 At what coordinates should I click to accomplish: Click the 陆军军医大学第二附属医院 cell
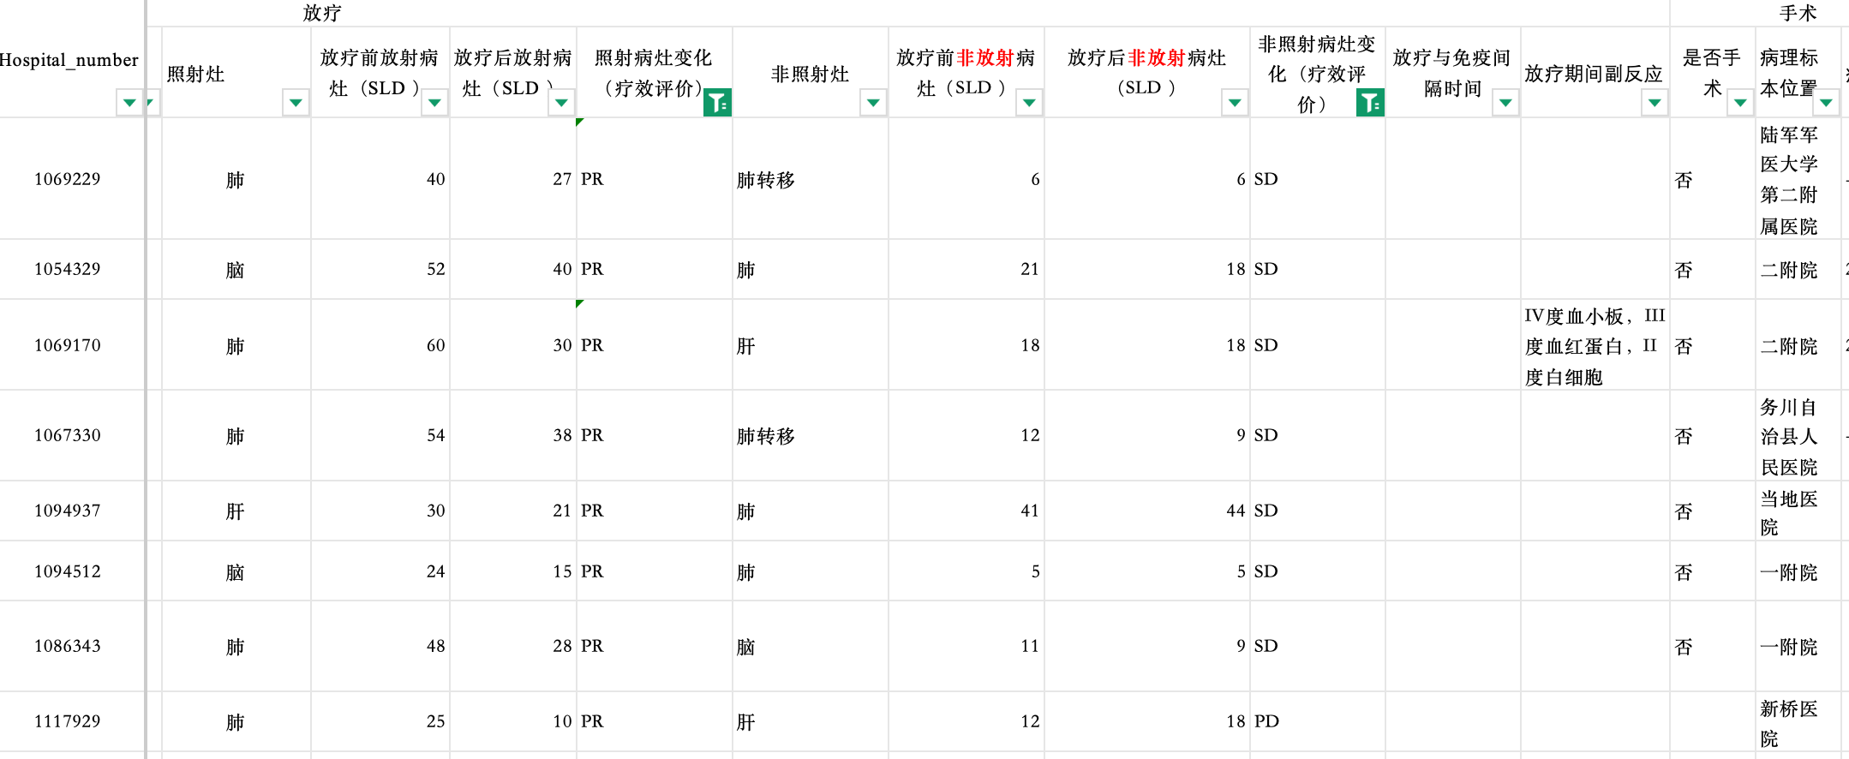coord(1797,180)
